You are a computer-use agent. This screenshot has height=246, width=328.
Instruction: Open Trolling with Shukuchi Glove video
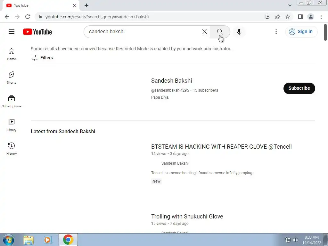pyautogui.click(x=187, y=216)
